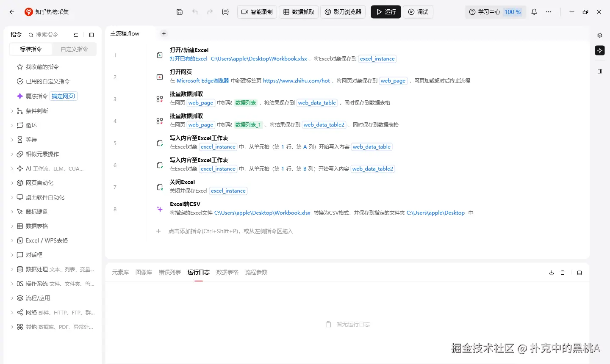The height and width of the screenshot is (364, 610).
Task: Open the layers icon in right sidebar
Action: click(x=600, y=35)
